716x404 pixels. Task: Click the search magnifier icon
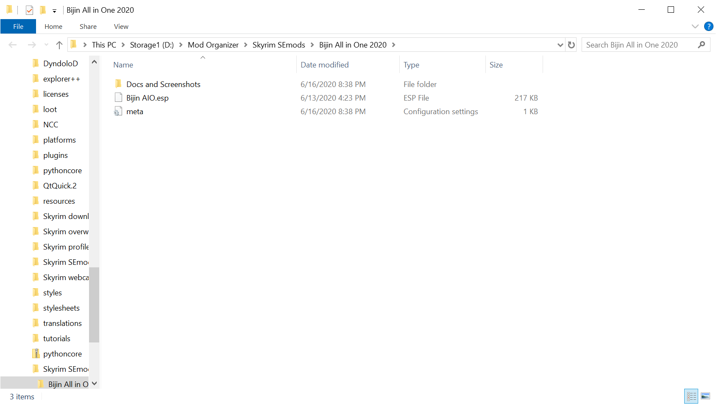[x=702, y=45]
